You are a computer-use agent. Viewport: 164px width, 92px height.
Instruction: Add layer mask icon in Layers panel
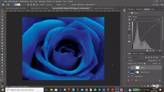pos(148,86)
